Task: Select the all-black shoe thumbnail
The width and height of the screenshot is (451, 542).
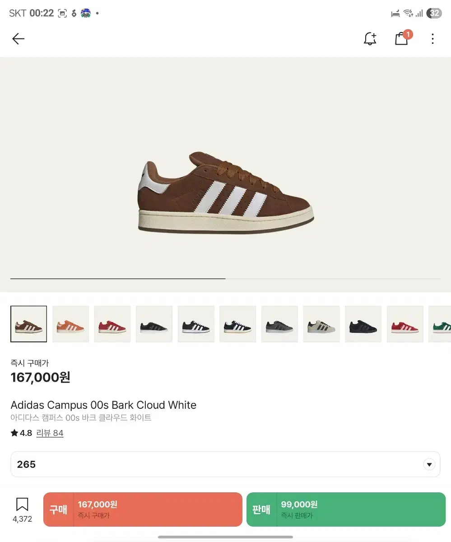Action: click(363, 324)
